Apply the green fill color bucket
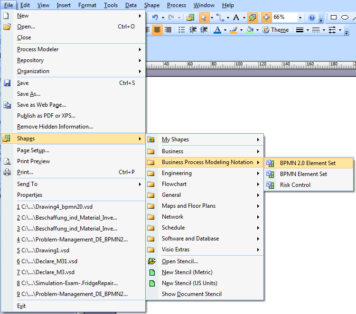The height and width of the screenshot is (314, 356). [x=250, y=30]
